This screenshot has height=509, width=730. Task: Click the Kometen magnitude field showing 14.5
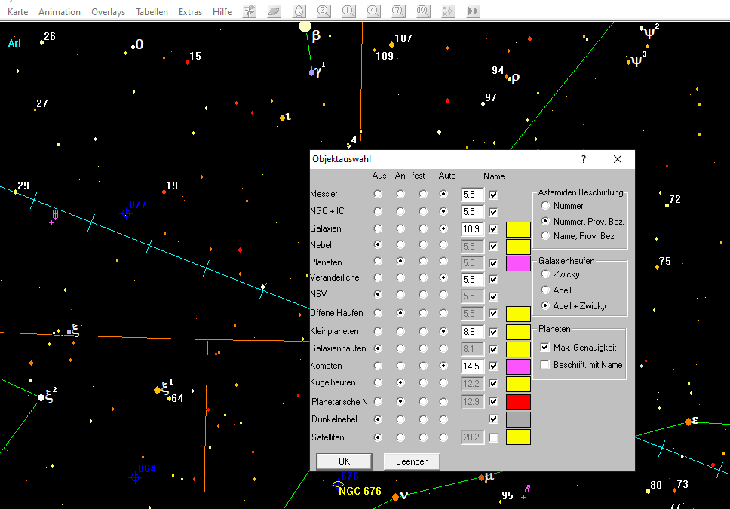[472, 366]
